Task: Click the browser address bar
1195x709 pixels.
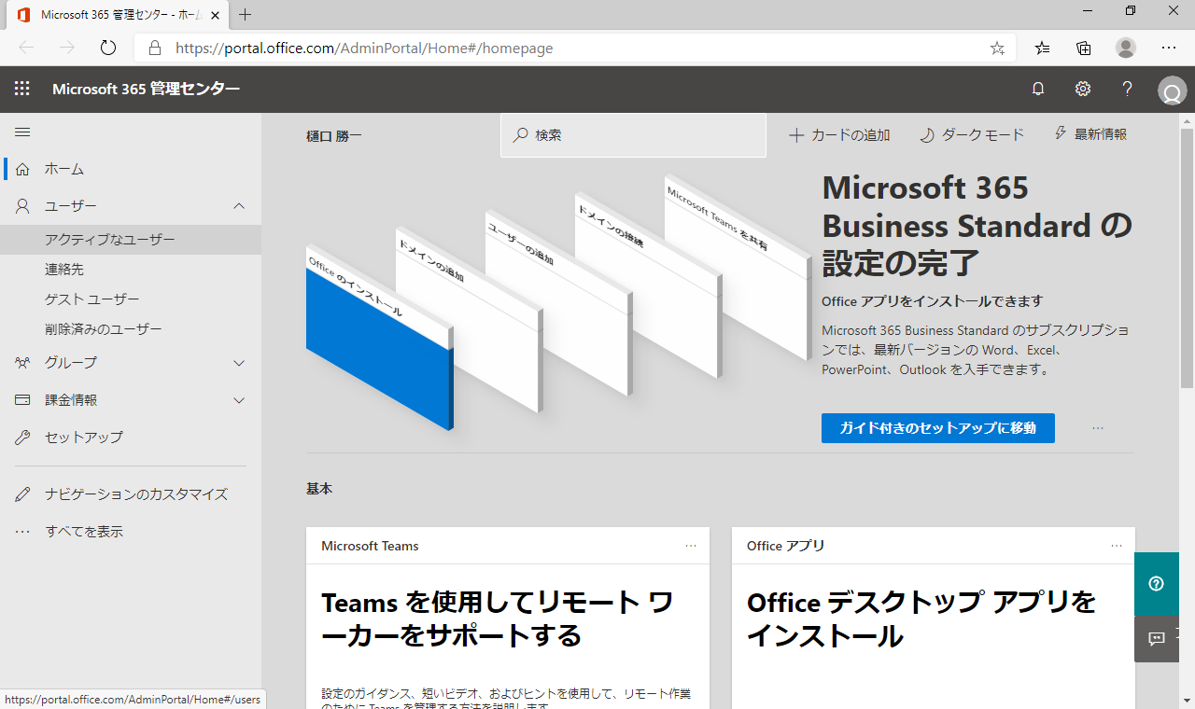Action: [x=574, y=48]
